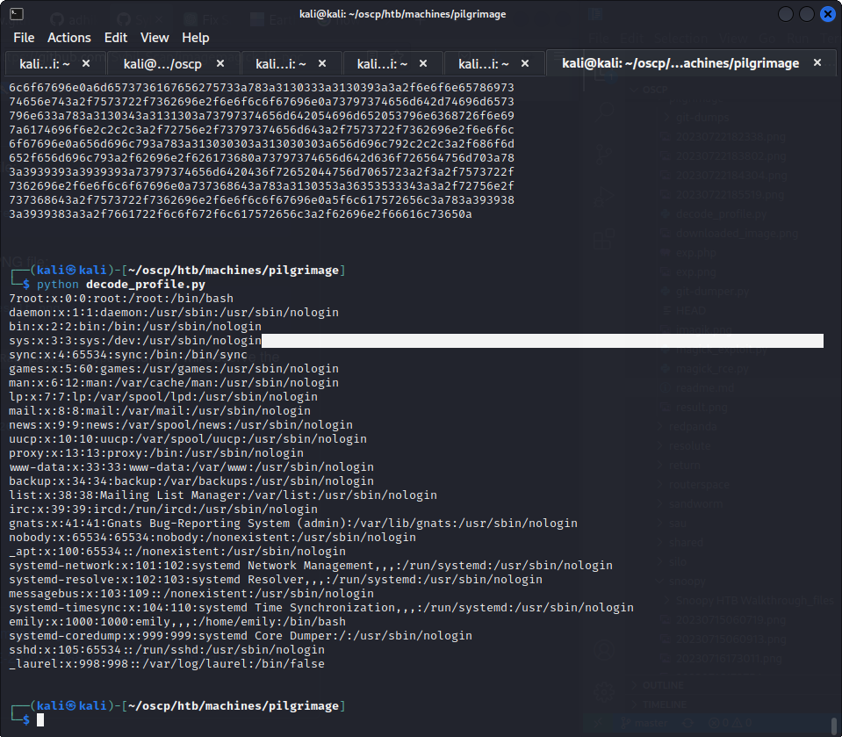The height and width of the screenshot is (737, 842).
Task: Click the list:x:38:38 Mailing List line
Action: [223, 495]
